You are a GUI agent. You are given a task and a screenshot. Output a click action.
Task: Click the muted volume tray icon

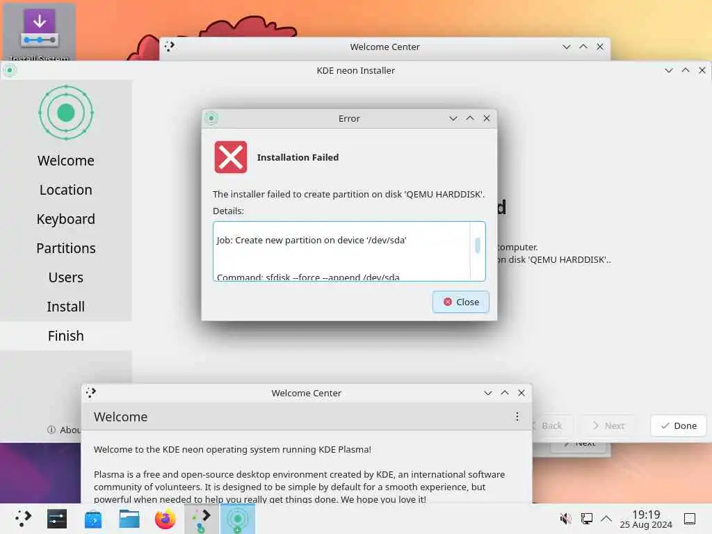[565, 519]
